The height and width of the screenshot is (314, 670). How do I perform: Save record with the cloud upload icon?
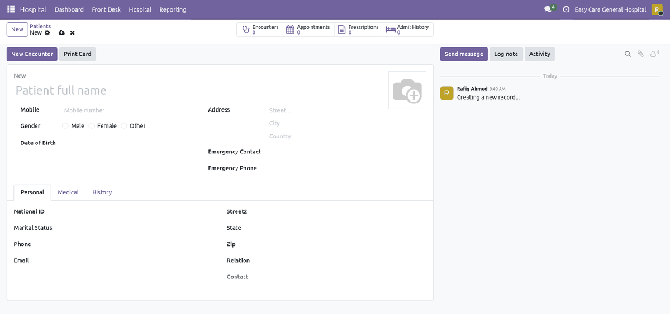click(x=61, y=33)
